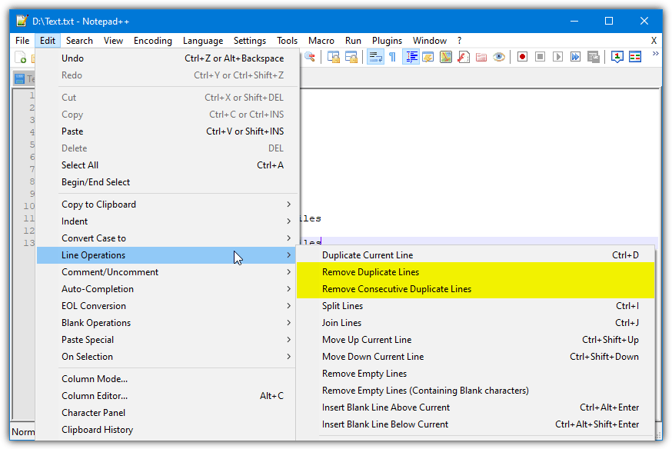Open the Document Map panel
This screenshot has height=449, width=672.
(x=445, y=56)
